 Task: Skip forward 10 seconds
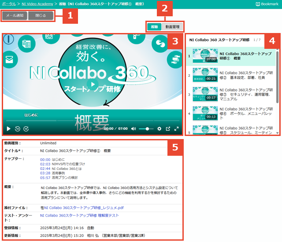coord(26,129)
